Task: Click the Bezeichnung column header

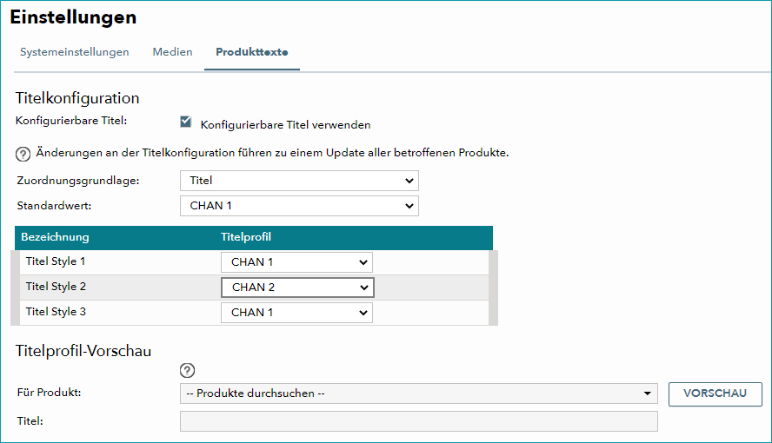Action: point(55,237)
